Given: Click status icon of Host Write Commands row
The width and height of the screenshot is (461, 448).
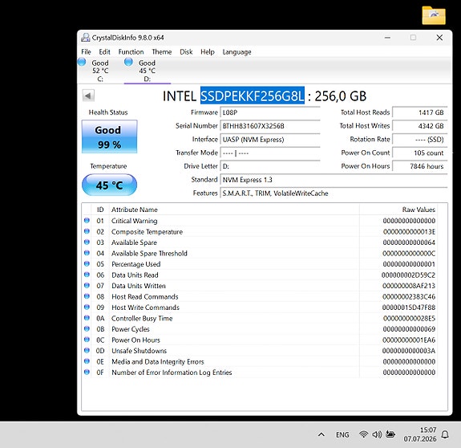Looking at the screenshot, I should pyautogui.click(x=87, y=307).
